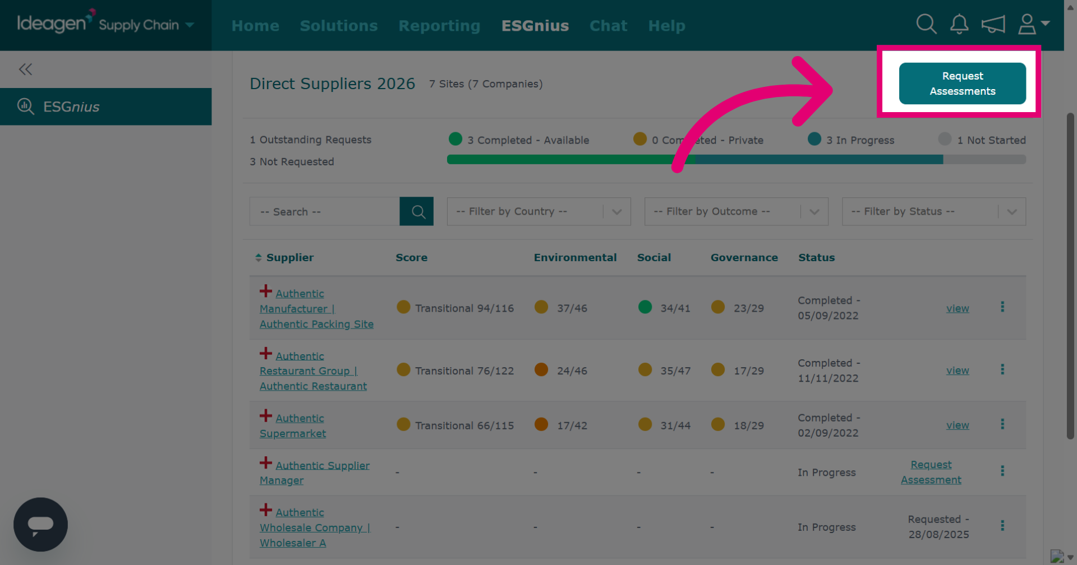Open the notifications bell
Viewport: 1077px width, 565px height.
tap(959, 24)
